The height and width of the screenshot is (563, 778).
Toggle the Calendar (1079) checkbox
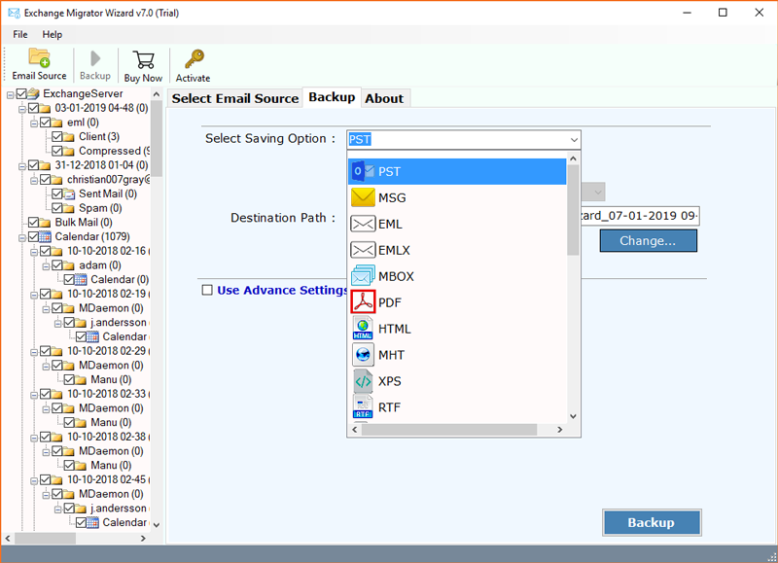point(33,236)
